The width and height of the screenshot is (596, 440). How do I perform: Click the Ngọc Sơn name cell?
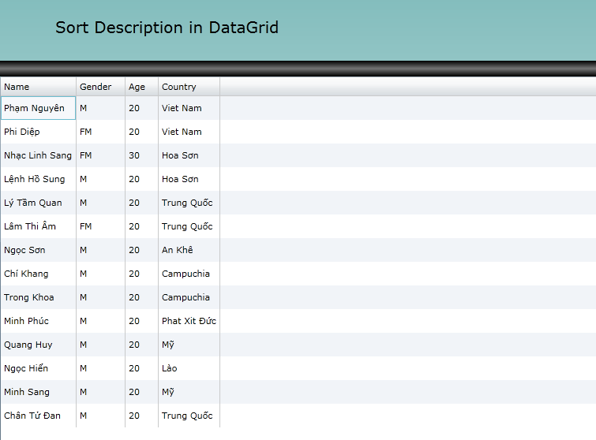pos(38,250)
